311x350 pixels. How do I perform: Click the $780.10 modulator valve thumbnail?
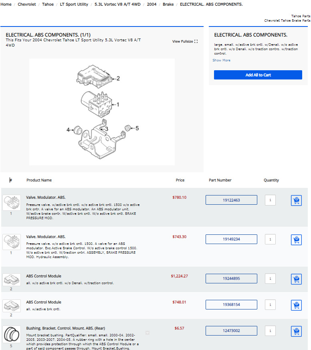[x=11, y=203]
